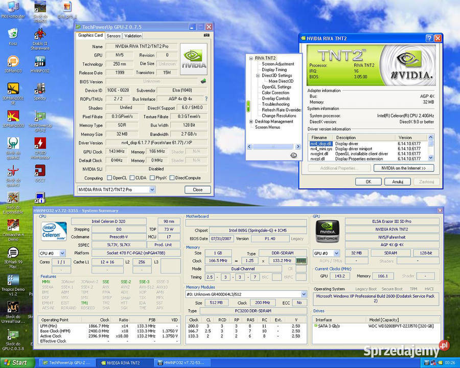Select the 3DMark2000 desktop icon
The width and height of the screenshot is (460, 368).
click(x=13, y=119)
